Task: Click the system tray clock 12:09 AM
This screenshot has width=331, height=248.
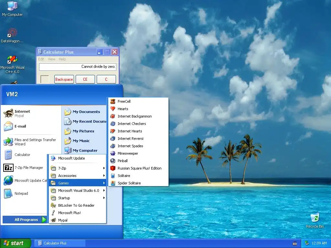Action: [319, 243]
